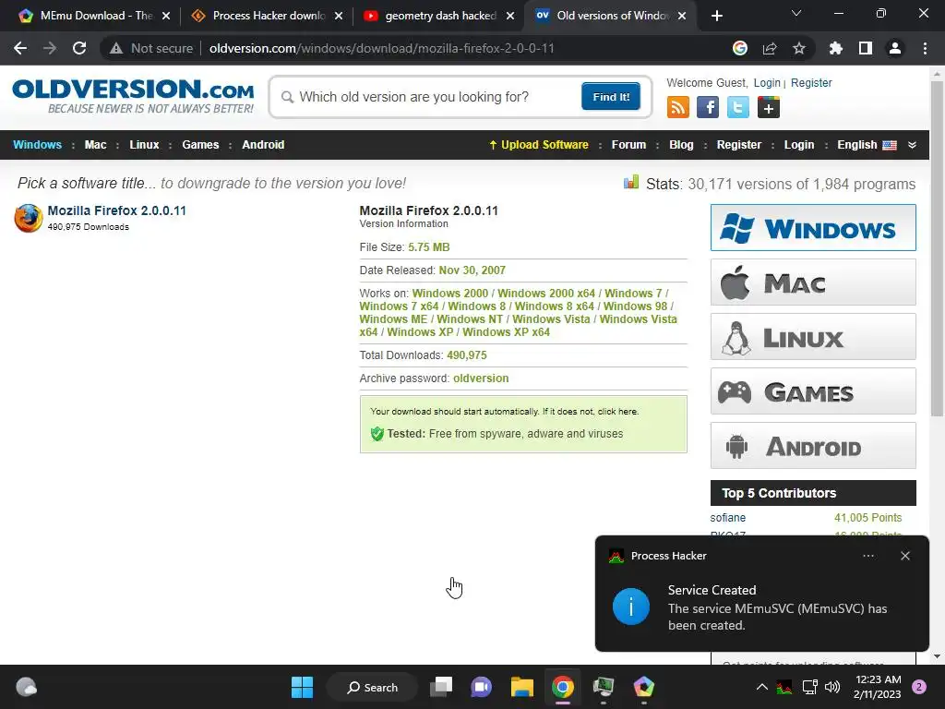The height and width of the screenshot is (709, 945).
Task: Open the Chrome extensions puzzle icon
Action: tap(836, 48)
